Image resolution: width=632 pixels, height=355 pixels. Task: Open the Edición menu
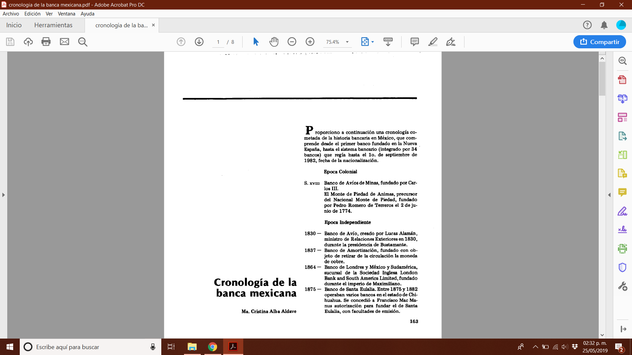(x=32, y=14)
